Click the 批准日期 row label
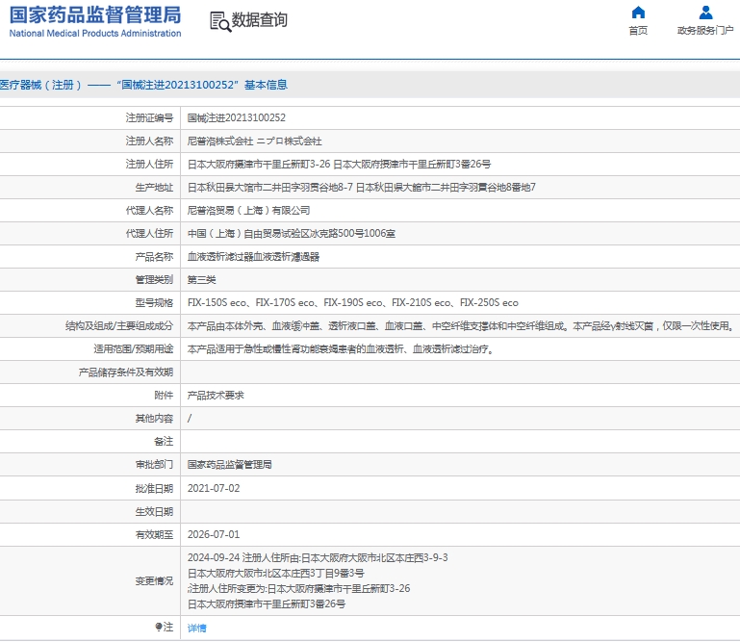 [154, 489]
